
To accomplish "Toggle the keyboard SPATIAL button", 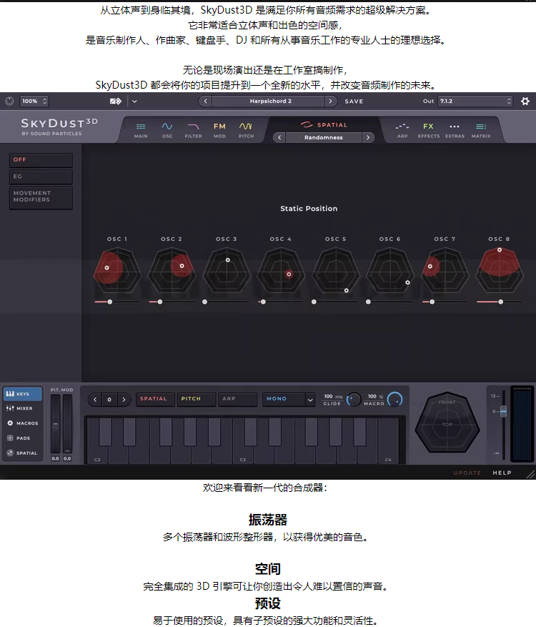I will pyautogui.click(x=155, y=399).
